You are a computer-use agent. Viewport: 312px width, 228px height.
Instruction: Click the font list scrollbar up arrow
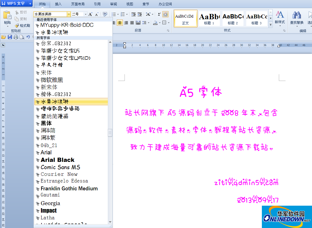point(110,42)
